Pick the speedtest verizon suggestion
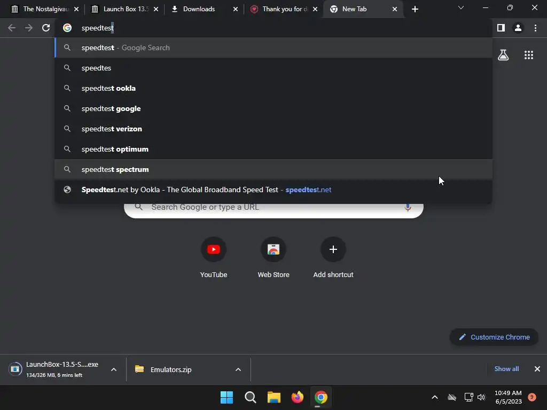This screenshot has height=410, width=547. click(x=273, y=129)
